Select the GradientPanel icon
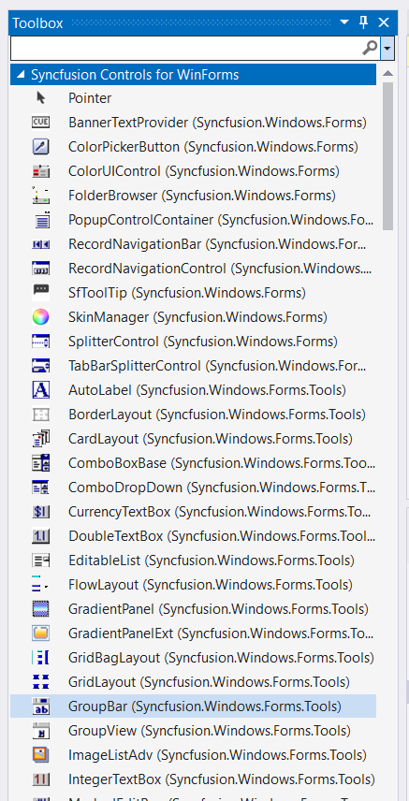 (x=40, y=609)
